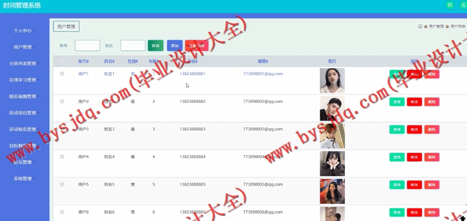
Task: Click 删除 button for 用户4
Action: pyautogui.click(x=432, y=157)
